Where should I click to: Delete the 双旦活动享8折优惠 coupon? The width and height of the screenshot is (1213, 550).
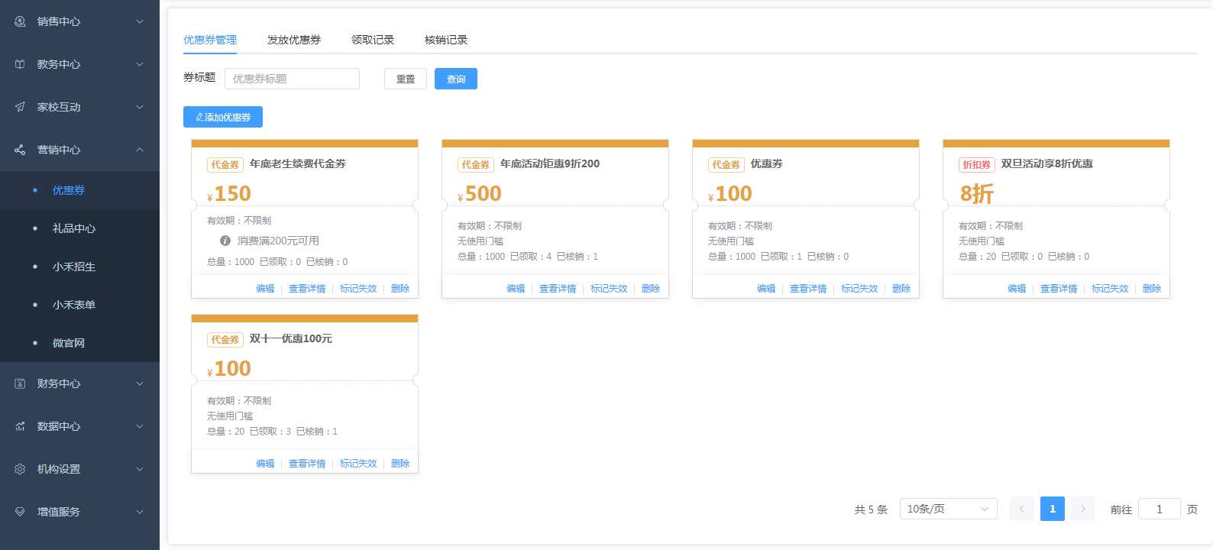click(x=1152, y=289)
